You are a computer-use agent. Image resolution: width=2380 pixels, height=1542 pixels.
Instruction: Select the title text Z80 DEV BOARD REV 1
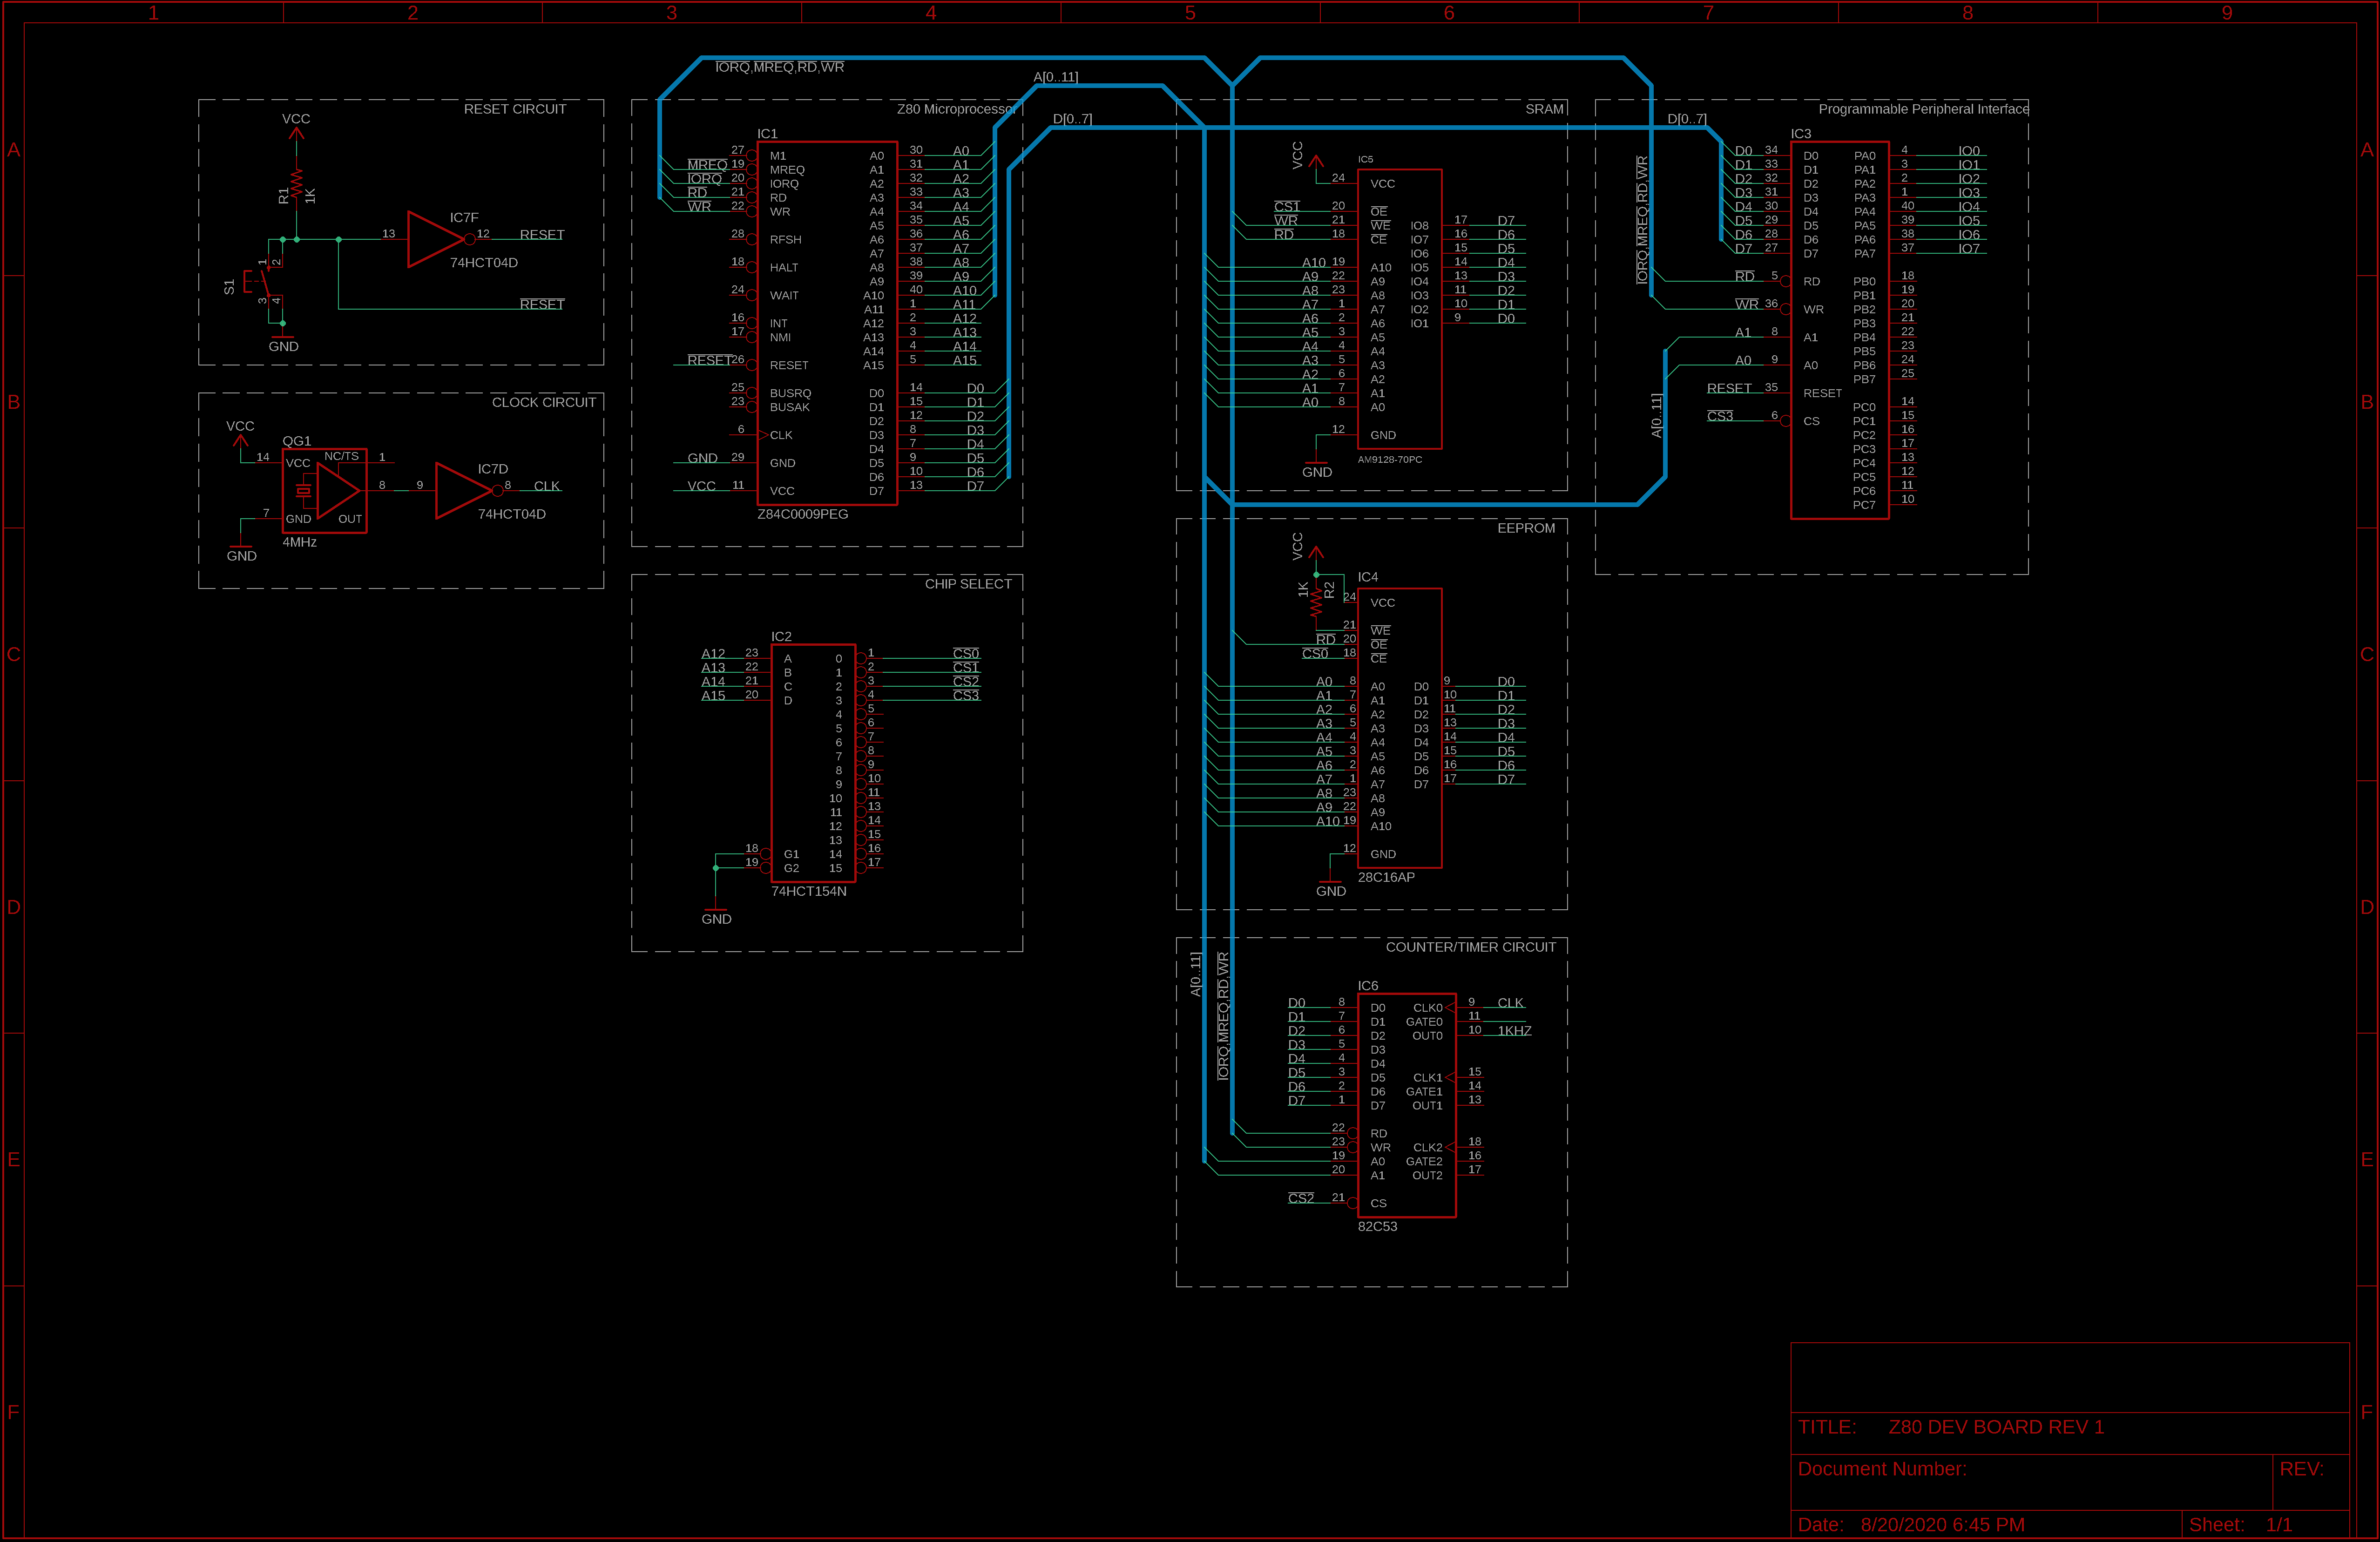[x=1995, y=1427]
